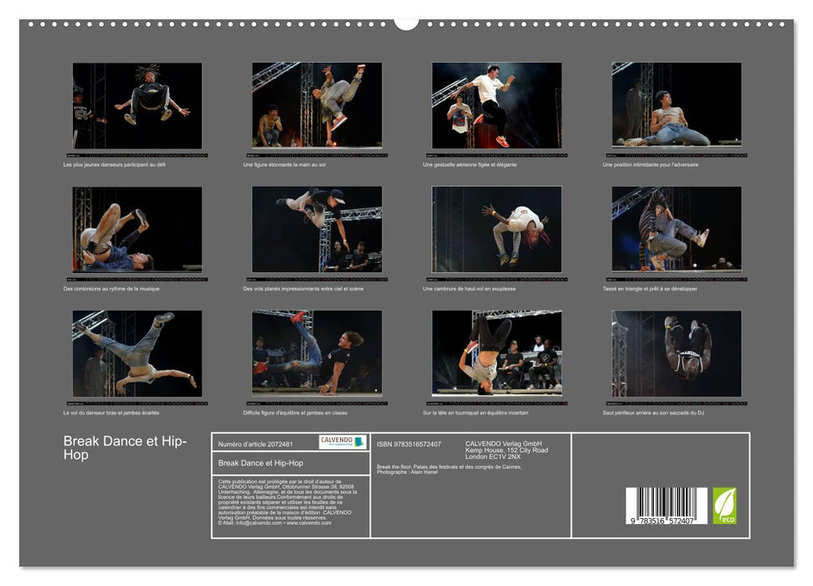The height and width of the screenshot is (586, 813).
Task: Select the Numéro d'article 2072481 field
Action: point(256,444)
